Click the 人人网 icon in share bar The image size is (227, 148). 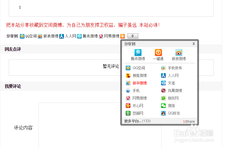coord(62,36)
